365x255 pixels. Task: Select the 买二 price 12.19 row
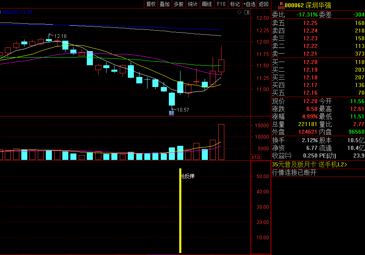318,70
